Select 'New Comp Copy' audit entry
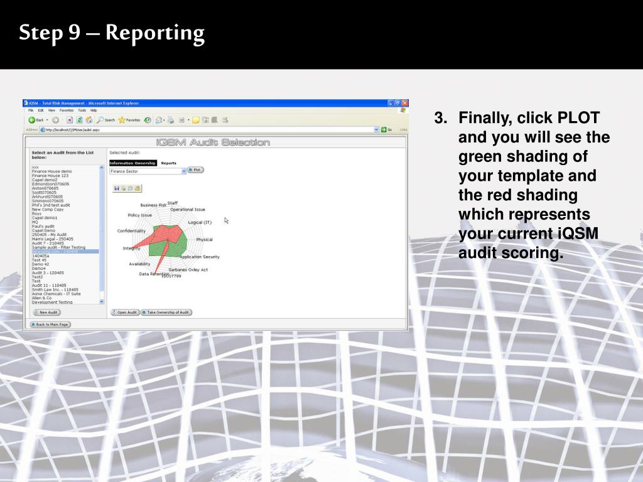This screenshot has height=482, width=643. tap(48, 210)
